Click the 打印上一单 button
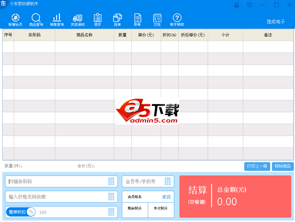Screen dimensions: 295x222 pos(257,166)
